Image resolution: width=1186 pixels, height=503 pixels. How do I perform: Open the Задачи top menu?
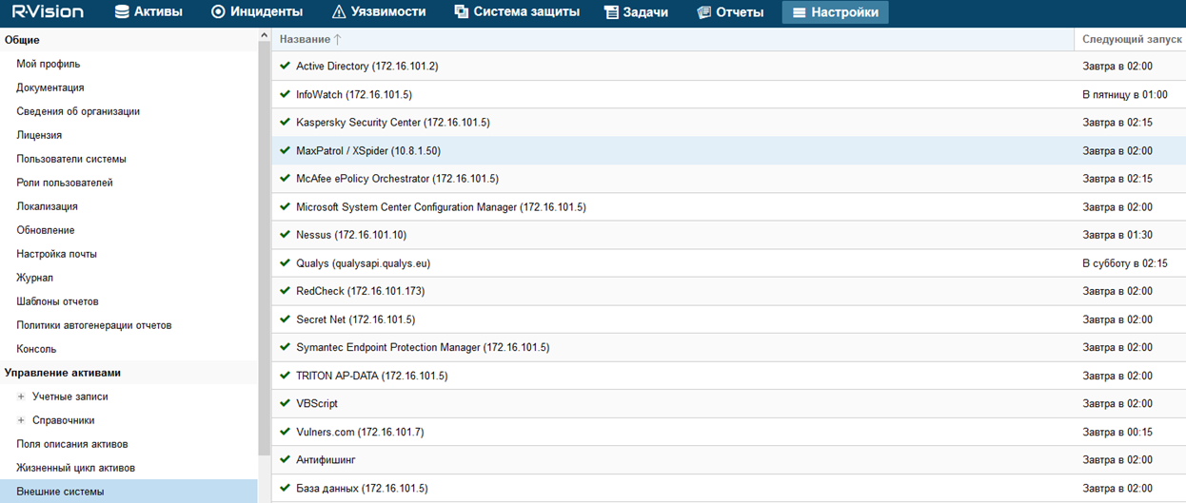[x=636, y=12]
